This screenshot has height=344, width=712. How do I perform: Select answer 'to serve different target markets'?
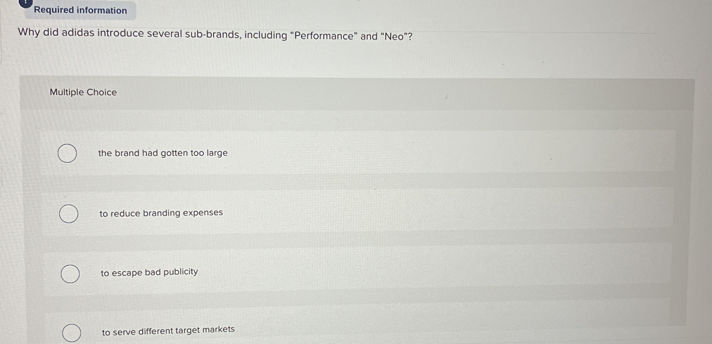coord(71,333)
